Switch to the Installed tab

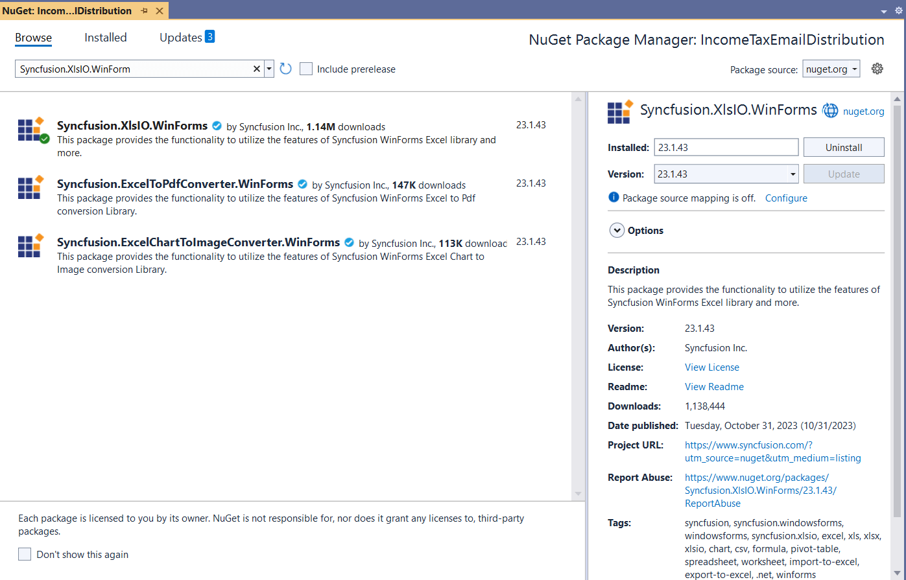click(x=106, y=38)
